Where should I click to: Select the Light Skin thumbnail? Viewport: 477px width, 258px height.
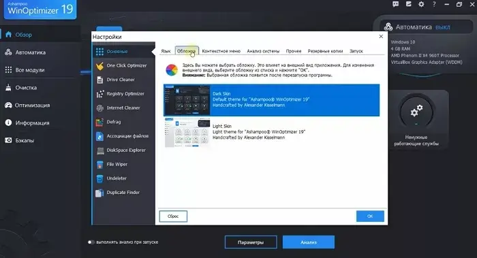click(x=187, y=133)
